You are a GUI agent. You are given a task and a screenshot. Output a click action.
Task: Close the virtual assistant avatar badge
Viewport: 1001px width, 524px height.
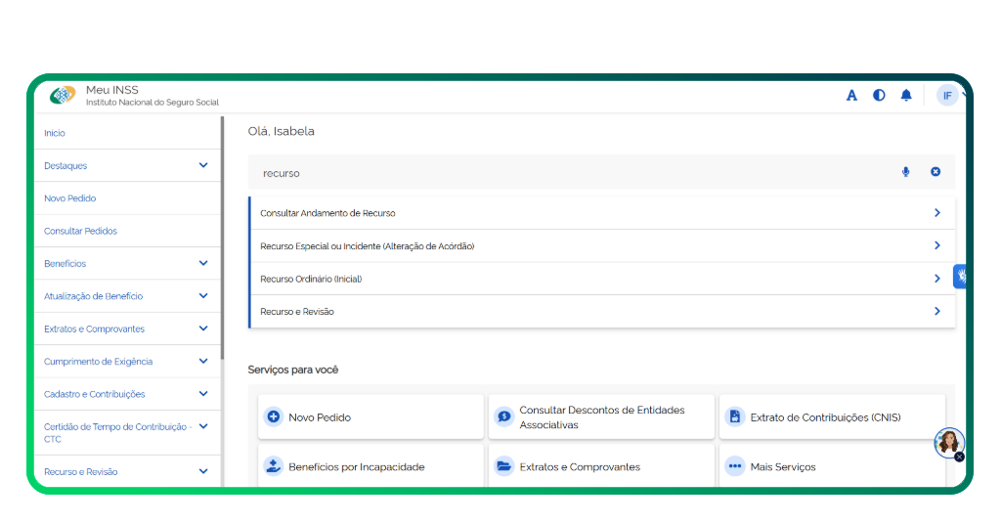click(959, 457)
